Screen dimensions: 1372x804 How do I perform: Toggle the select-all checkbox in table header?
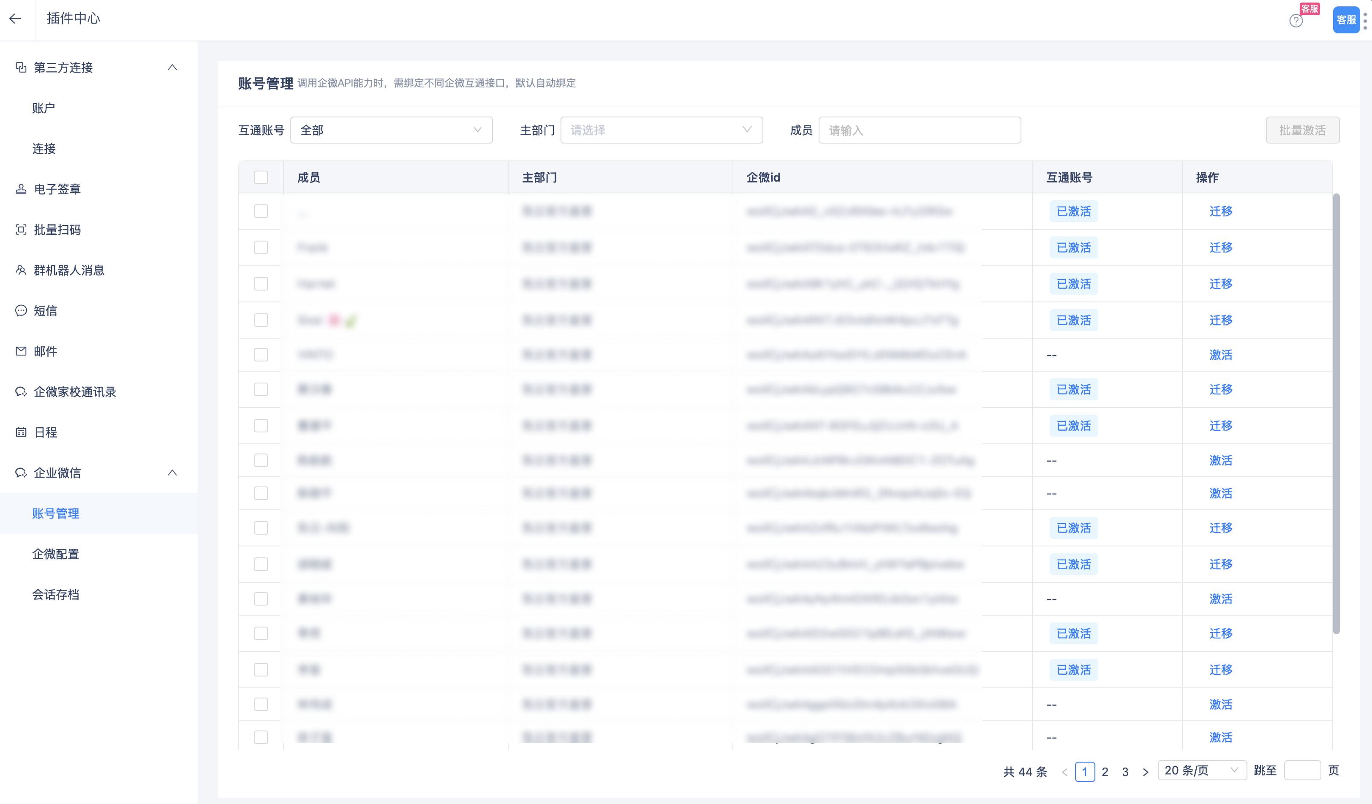click(x=261, y=177)
